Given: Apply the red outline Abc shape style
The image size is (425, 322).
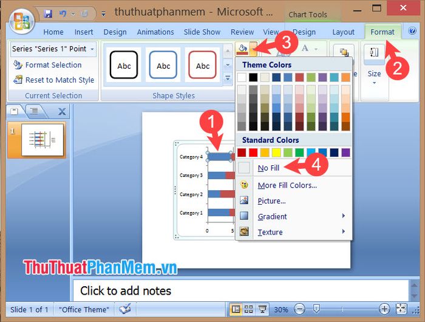Looking at the screenshot, I should (202, 65).
